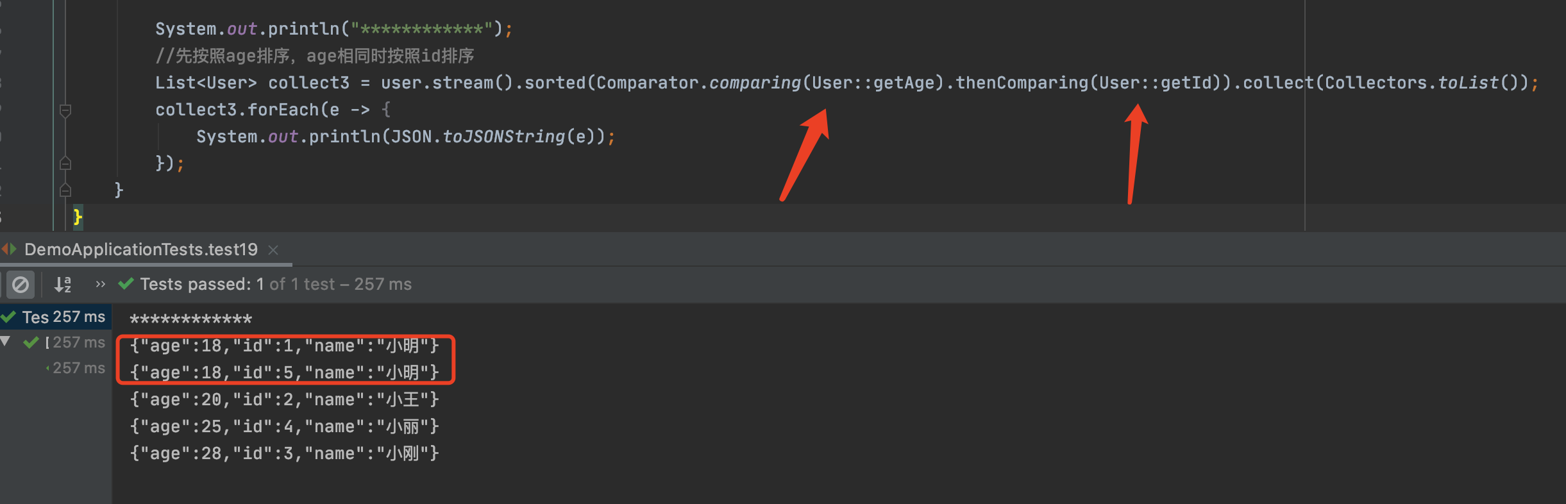The image size is (1566, 504).
Task: Collapse the forEach lambda fold marker
Action: coord(65,110)
